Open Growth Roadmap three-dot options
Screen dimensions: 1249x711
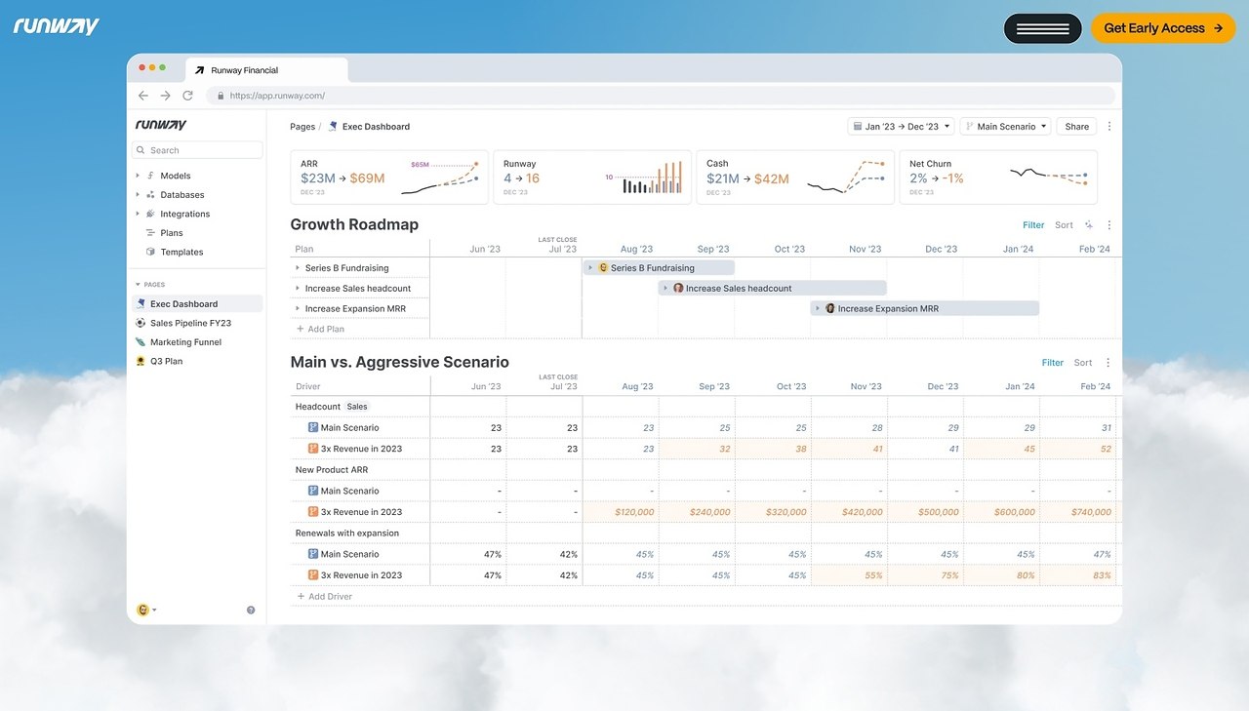point(1109,225)
